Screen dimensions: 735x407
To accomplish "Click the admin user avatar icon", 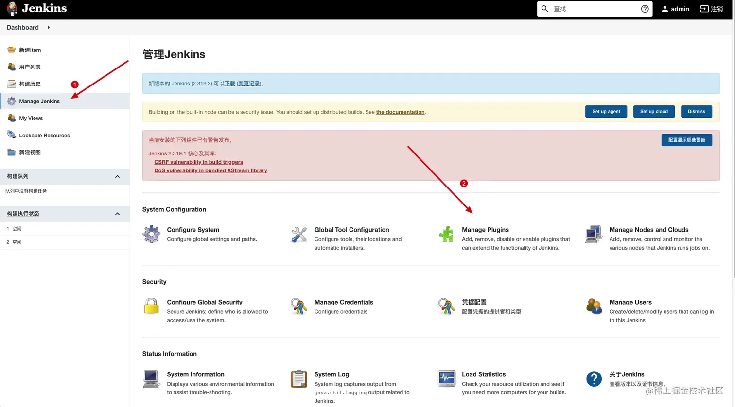I will 665,9.
